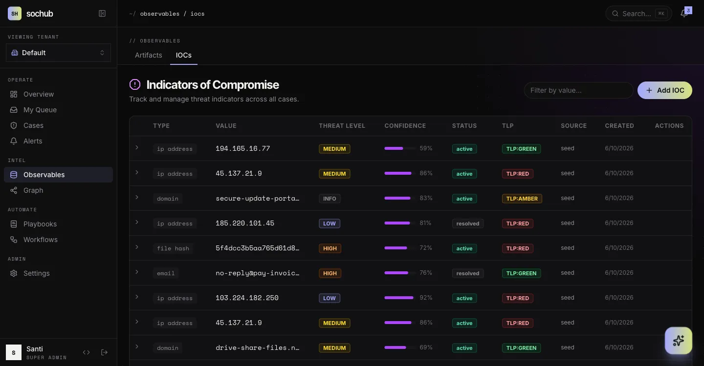This screenshot has height=366, width=704.
Task: Expand the no-reply@pay-invoic email row
Action: pyautogui.click(x=137, y=272)
